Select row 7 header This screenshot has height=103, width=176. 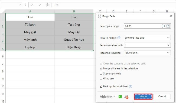[3, 62]
